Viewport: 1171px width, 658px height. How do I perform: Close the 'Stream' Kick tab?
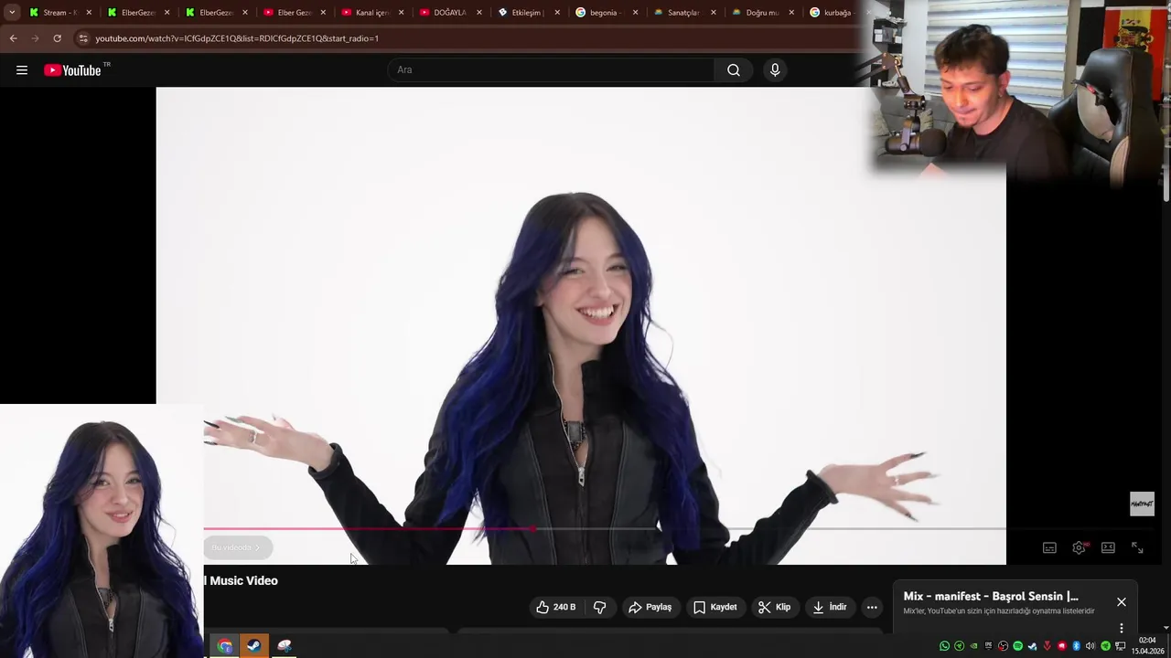[x=89, y=13]
